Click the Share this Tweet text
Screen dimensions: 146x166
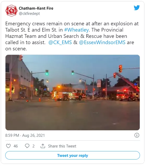(62, 146)
